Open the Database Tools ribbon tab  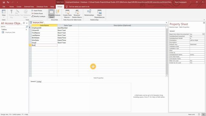click(42, 6)
